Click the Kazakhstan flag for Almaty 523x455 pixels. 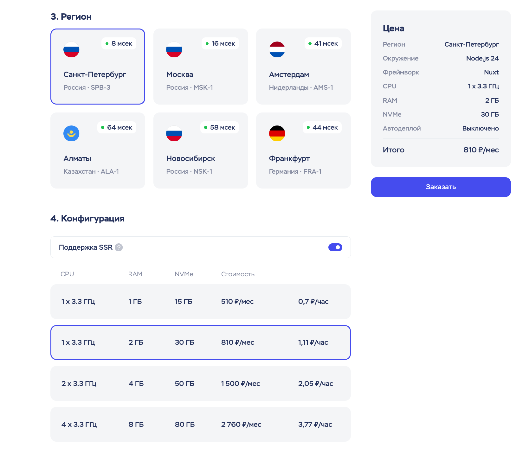(x=71, y=133)
